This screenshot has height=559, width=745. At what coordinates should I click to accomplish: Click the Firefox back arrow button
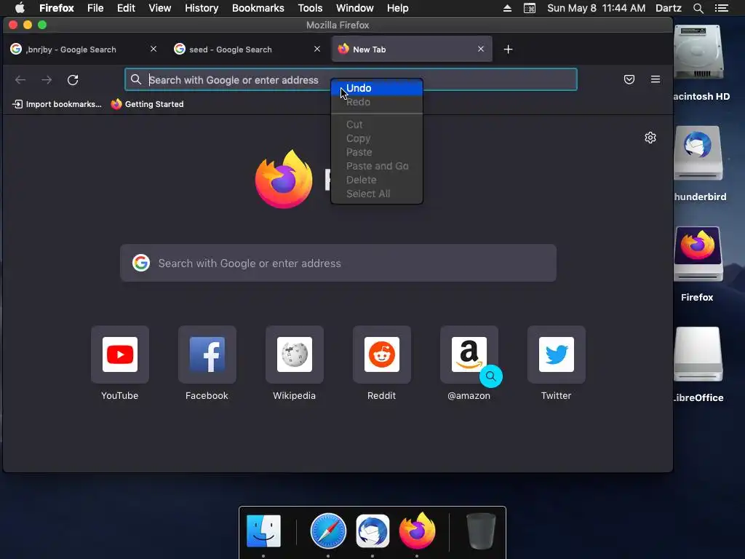[20, 80]
